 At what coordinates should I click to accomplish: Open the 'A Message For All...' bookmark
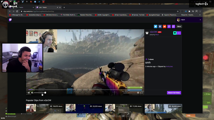pos(16,15)
